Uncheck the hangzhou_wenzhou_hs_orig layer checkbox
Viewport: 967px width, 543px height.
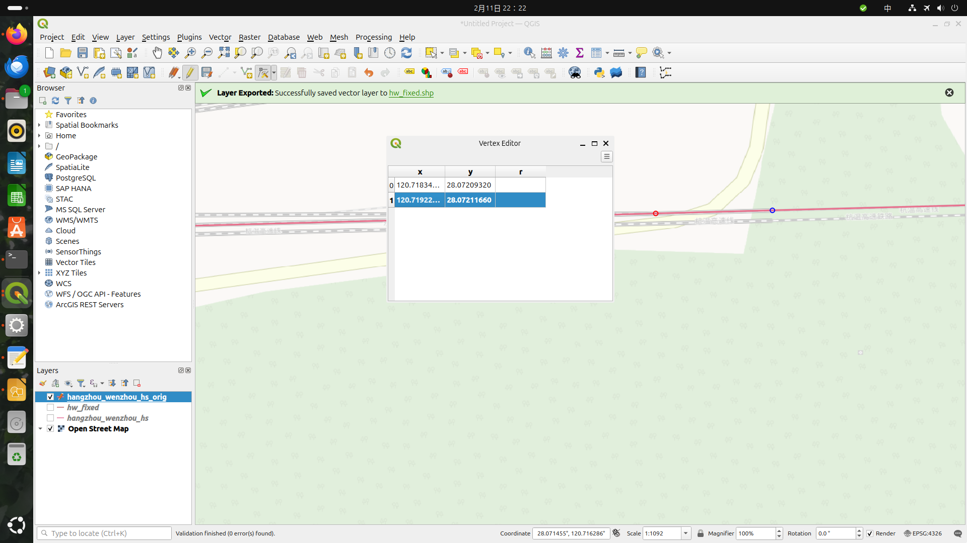(x=50, y=397)
